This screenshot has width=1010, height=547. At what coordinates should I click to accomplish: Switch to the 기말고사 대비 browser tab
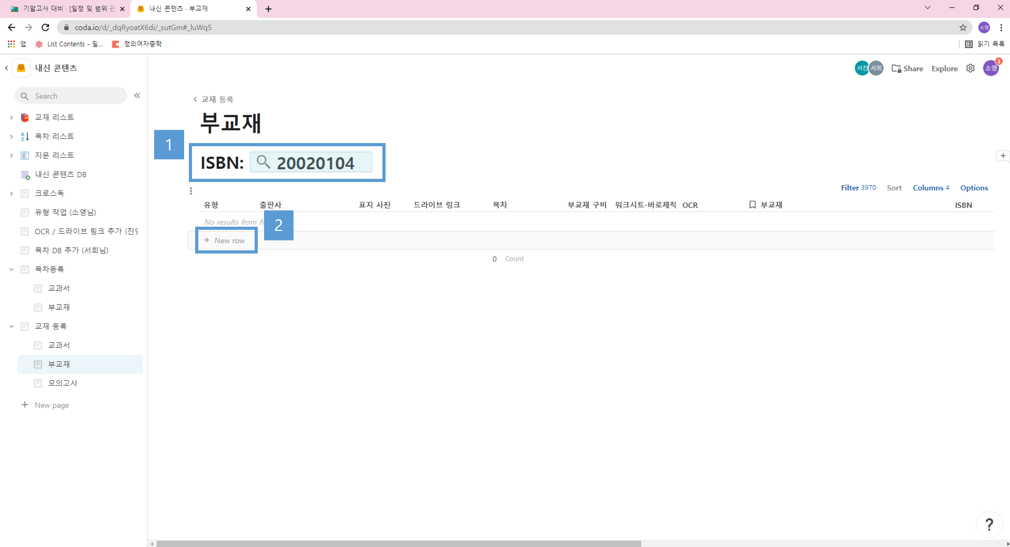66,9
